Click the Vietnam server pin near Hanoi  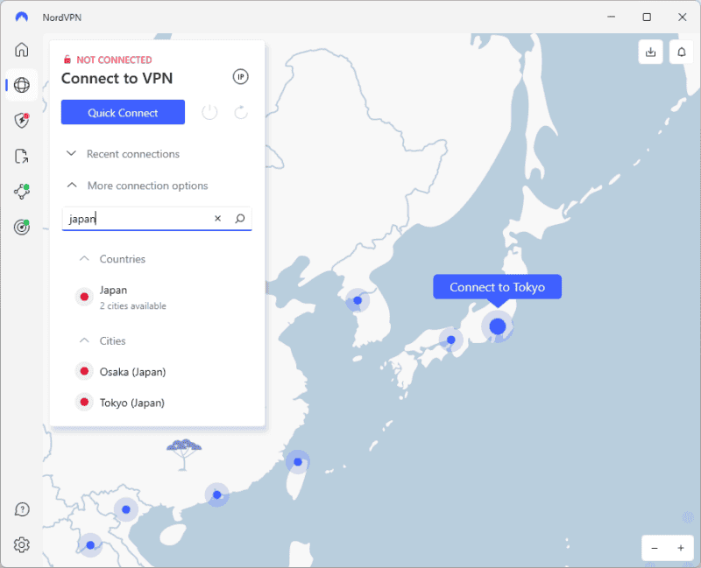pos(126,509)
